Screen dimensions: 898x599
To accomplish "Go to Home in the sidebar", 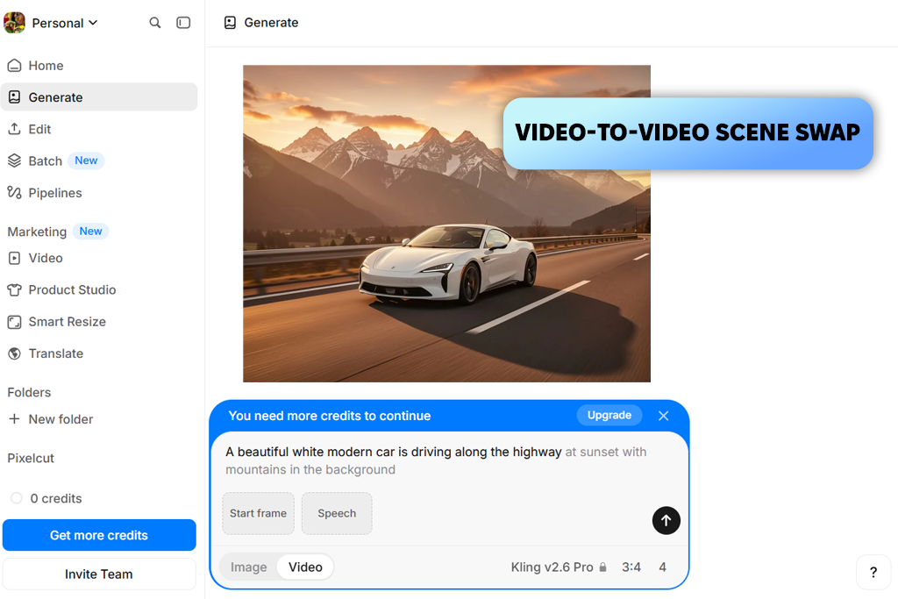I will click(99, 65).
